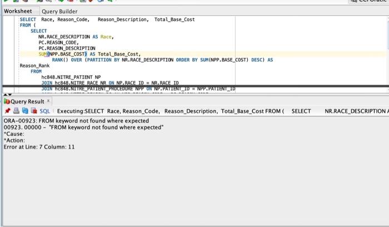
Task: Click the NR.RACE_DESCRIPTION AS Race line
Action: coord(76,37)
